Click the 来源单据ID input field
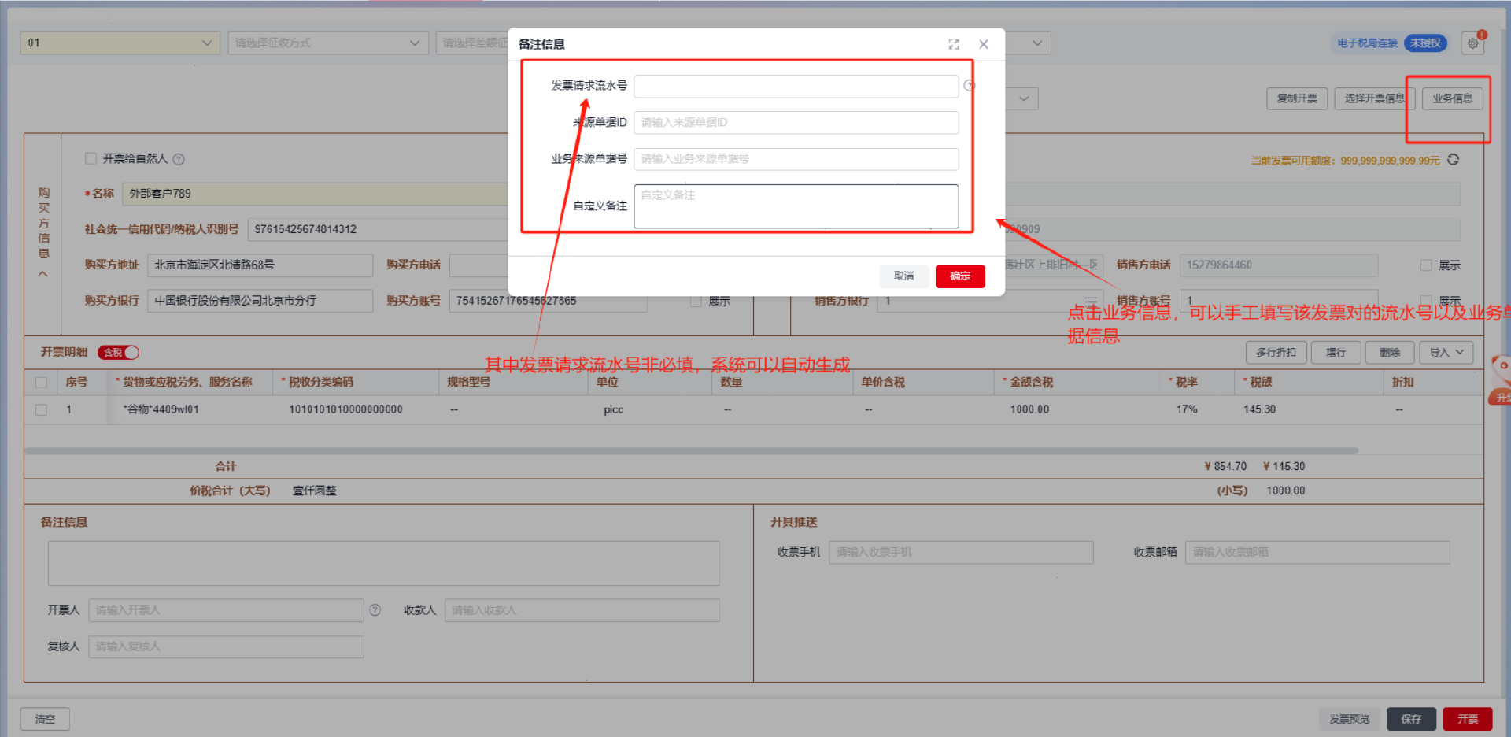1511x737 pixels. pyautogui.click(x=796, y=123)
